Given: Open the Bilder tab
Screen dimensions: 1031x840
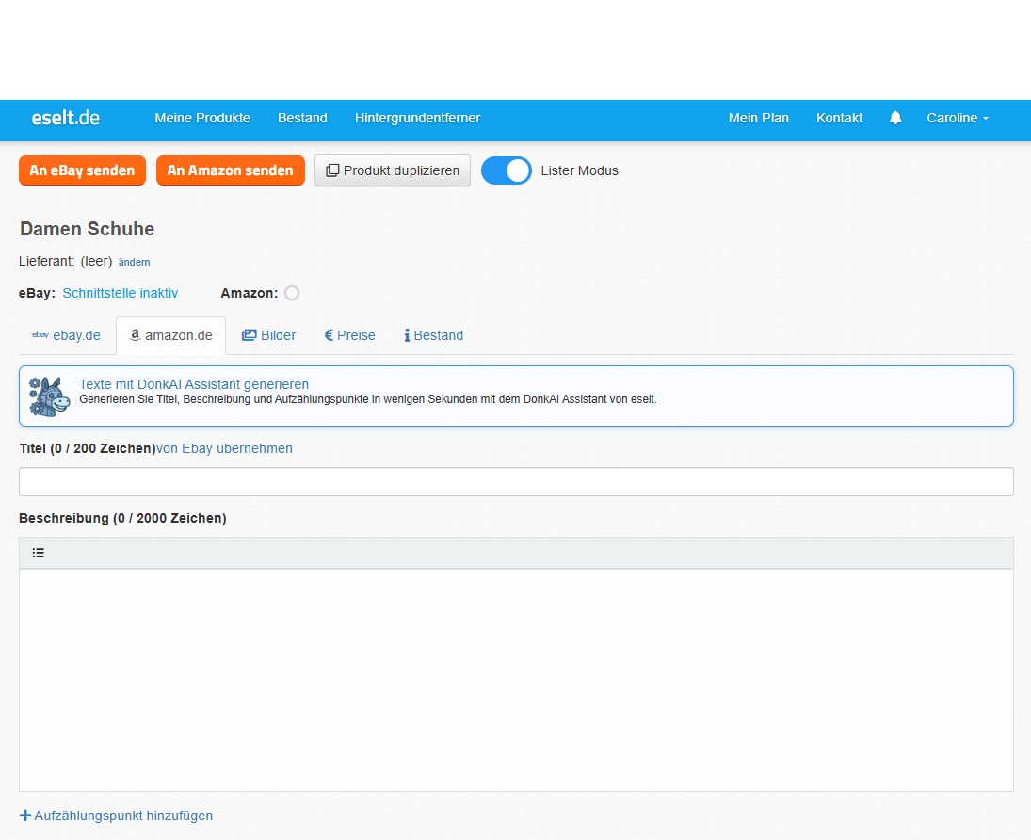Looking at the screenshot, I should (268, 335).
